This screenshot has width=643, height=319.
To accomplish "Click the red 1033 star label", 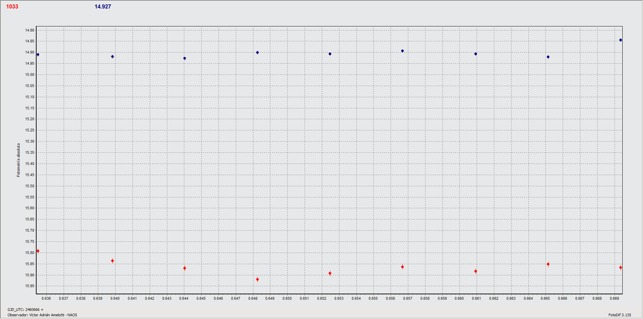I will (x=12, y=6).
